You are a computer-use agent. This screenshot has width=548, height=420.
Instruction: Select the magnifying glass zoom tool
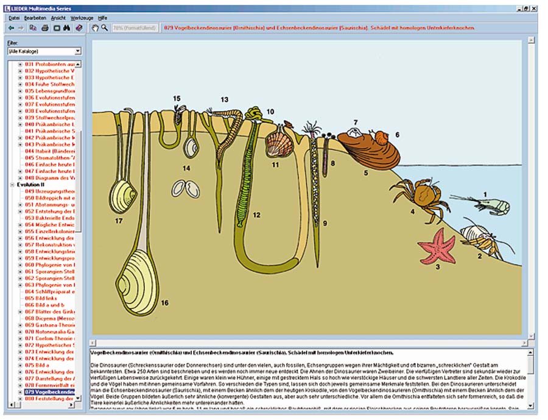pos(105,28)
